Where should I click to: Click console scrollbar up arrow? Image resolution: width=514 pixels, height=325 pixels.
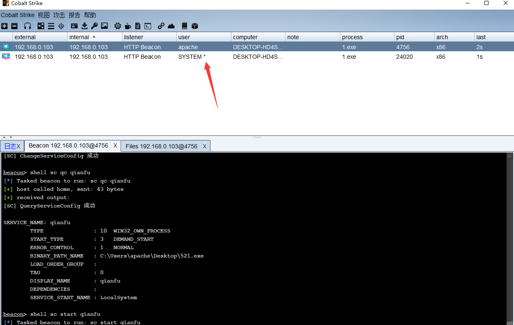pos(510,156)
